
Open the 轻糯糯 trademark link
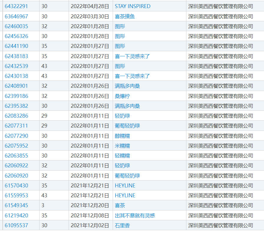coord(122,156)
